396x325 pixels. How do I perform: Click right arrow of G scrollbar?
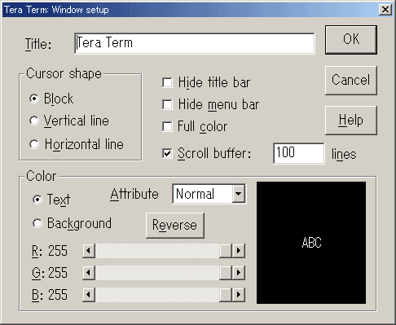point(239,273)
